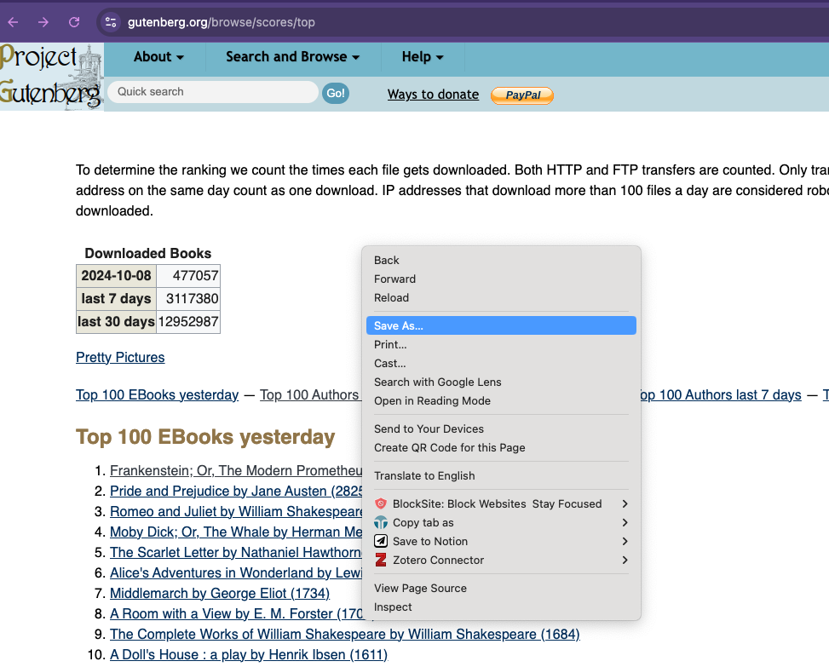Viewport: 829px width, 667px height.
Task: Select Save As… from context menu
Action: pos(399,326)
